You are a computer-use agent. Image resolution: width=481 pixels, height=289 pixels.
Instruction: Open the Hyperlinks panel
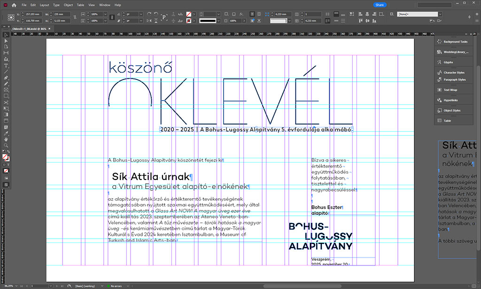point(453,100)
